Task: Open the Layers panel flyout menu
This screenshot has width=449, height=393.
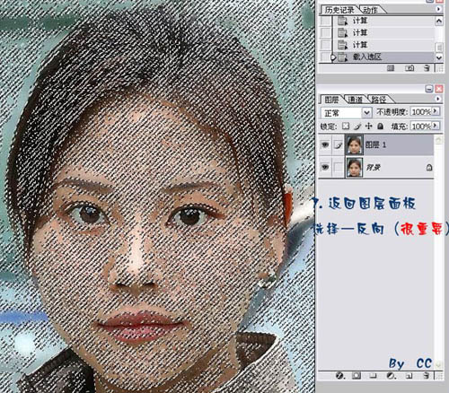Action: pyautogui.click(x=438, y=99)
